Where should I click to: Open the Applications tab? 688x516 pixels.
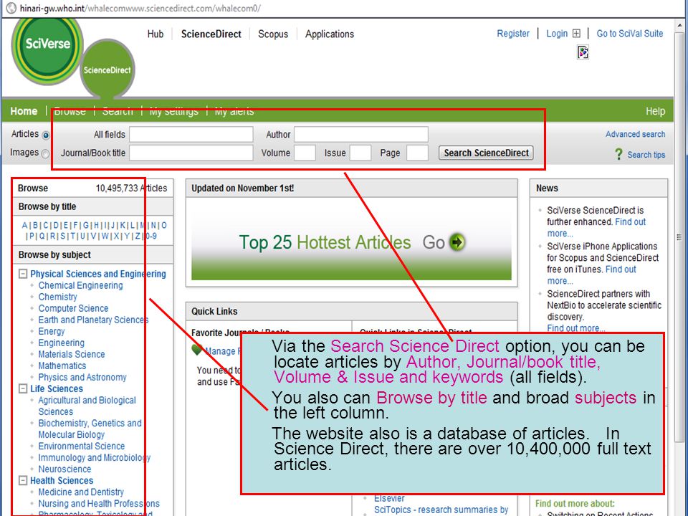[x=330, y=34]
